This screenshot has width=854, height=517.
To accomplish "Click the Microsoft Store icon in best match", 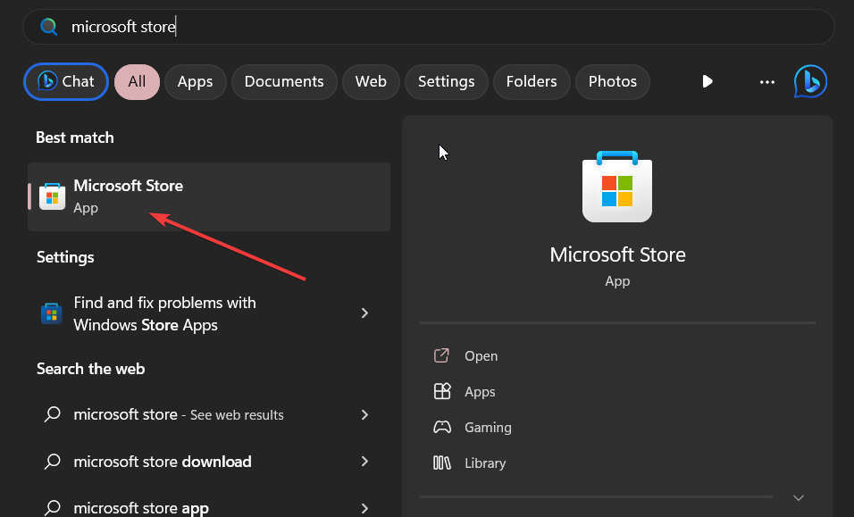I will coord(53,196).
